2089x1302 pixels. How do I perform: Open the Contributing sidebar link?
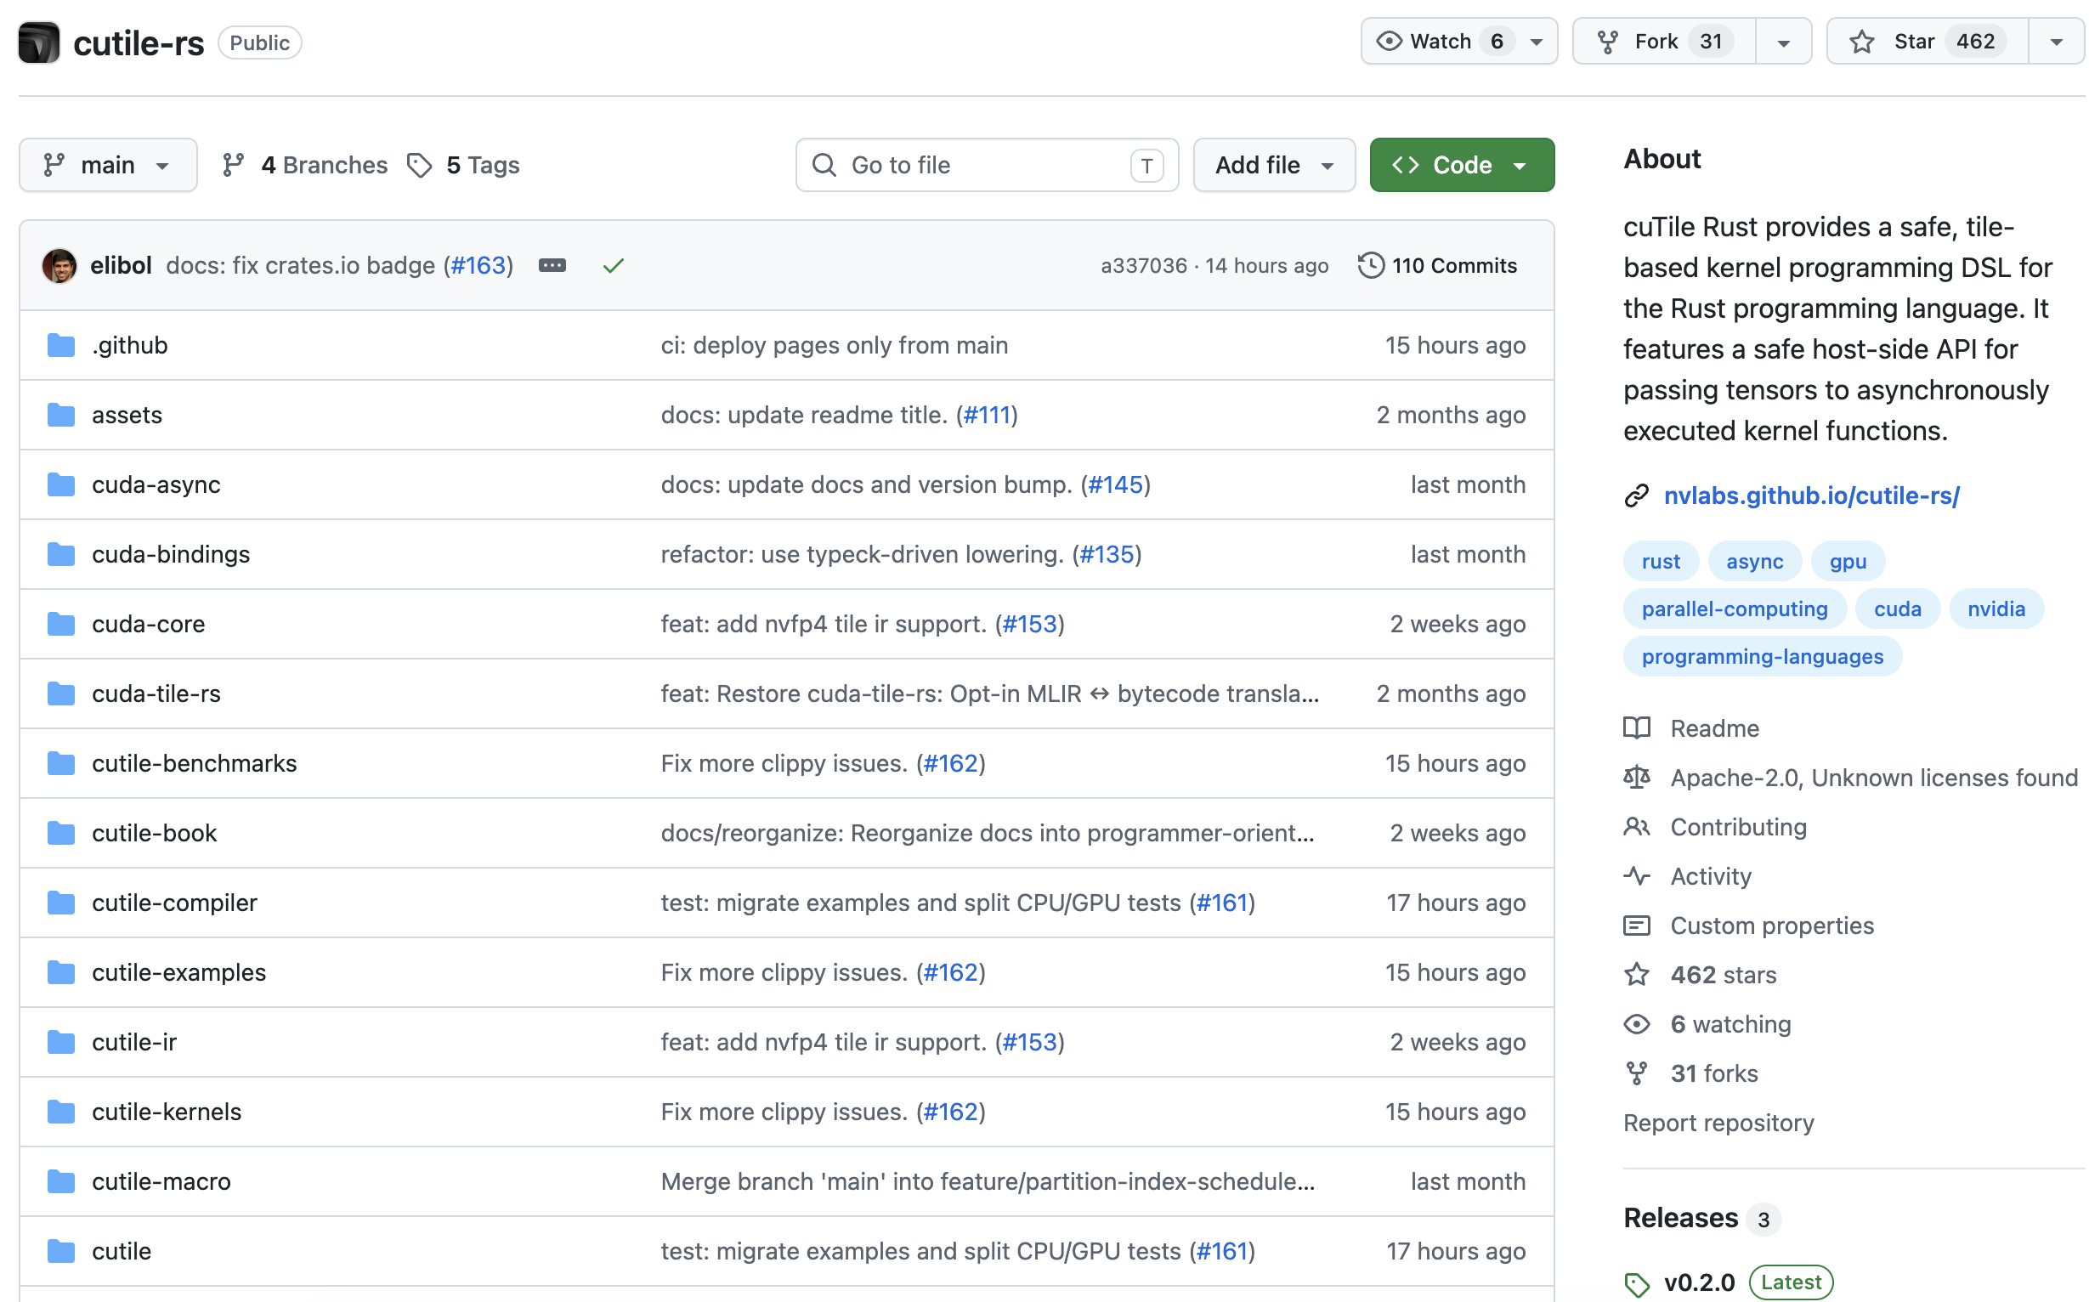pos(1739,828)
